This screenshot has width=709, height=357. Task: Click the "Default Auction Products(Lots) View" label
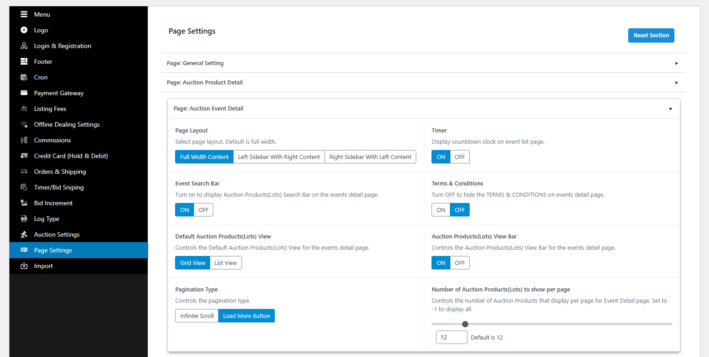coord(223,237)
